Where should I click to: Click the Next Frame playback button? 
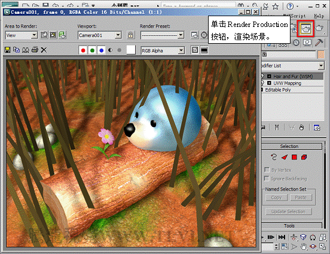[271, 237]
